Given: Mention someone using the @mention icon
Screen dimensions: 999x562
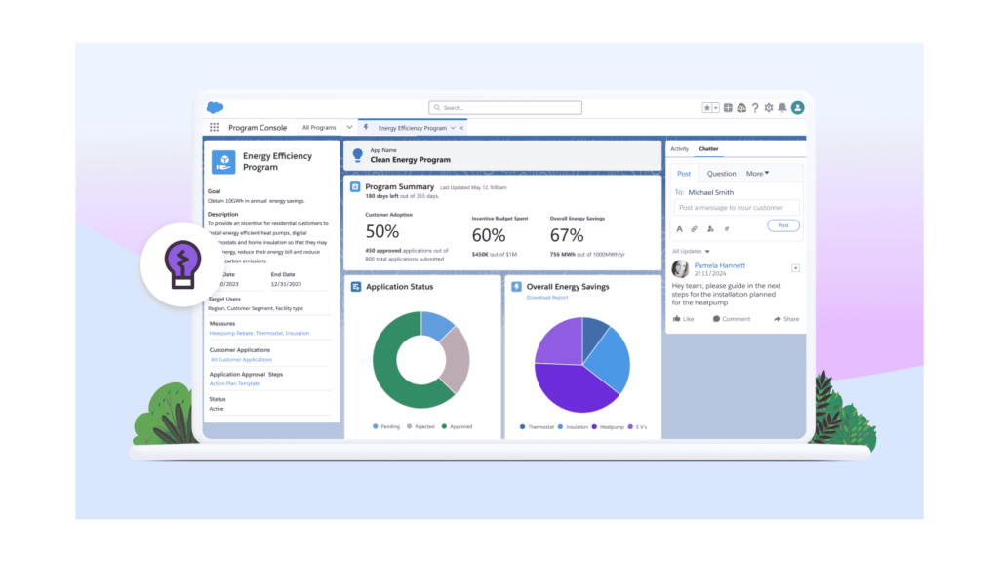Looking at the screenshot, I should click(x=709, y=228).
